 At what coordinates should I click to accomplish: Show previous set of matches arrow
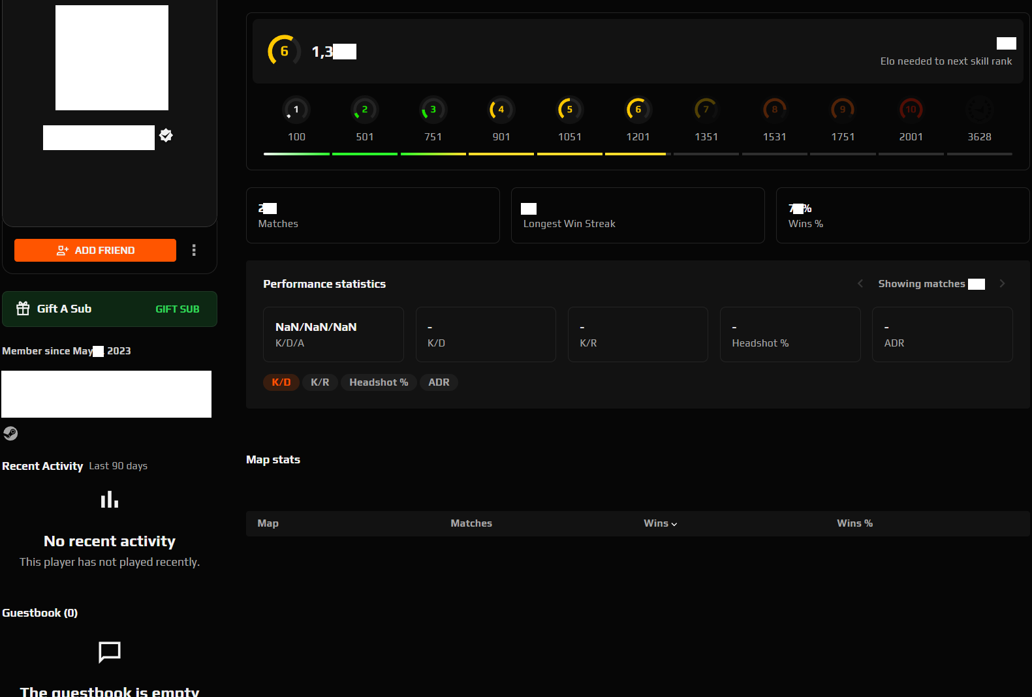(x=860, y=284)
